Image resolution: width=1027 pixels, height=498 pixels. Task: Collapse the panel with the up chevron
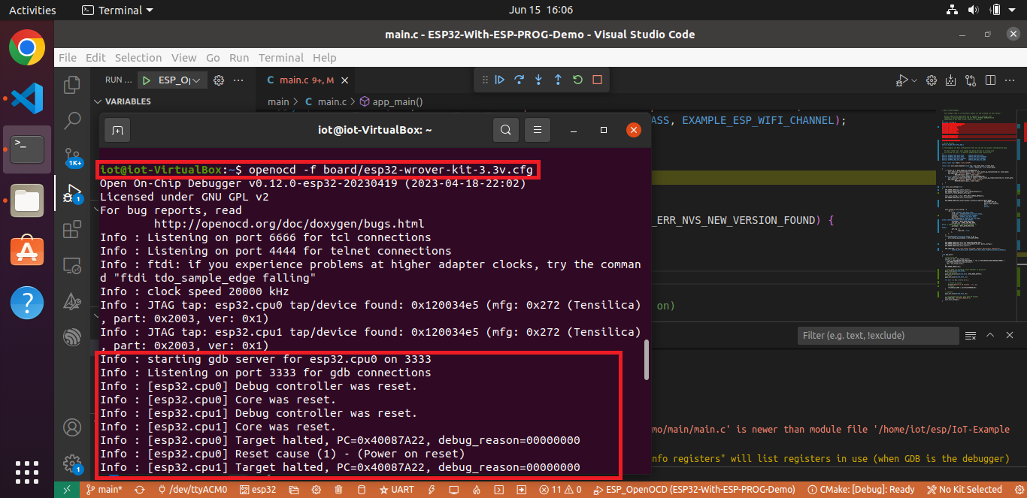tap(990, 335)
